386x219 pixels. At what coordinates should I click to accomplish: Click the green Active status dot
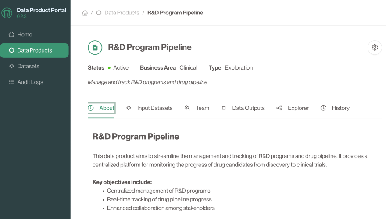(x=109, y=68)
